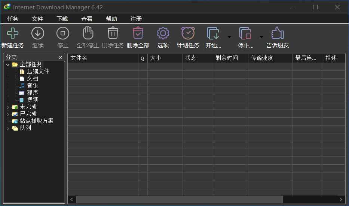Sort by 描述 column header
This screenshot has height=206, width=349.
(334, 58)
